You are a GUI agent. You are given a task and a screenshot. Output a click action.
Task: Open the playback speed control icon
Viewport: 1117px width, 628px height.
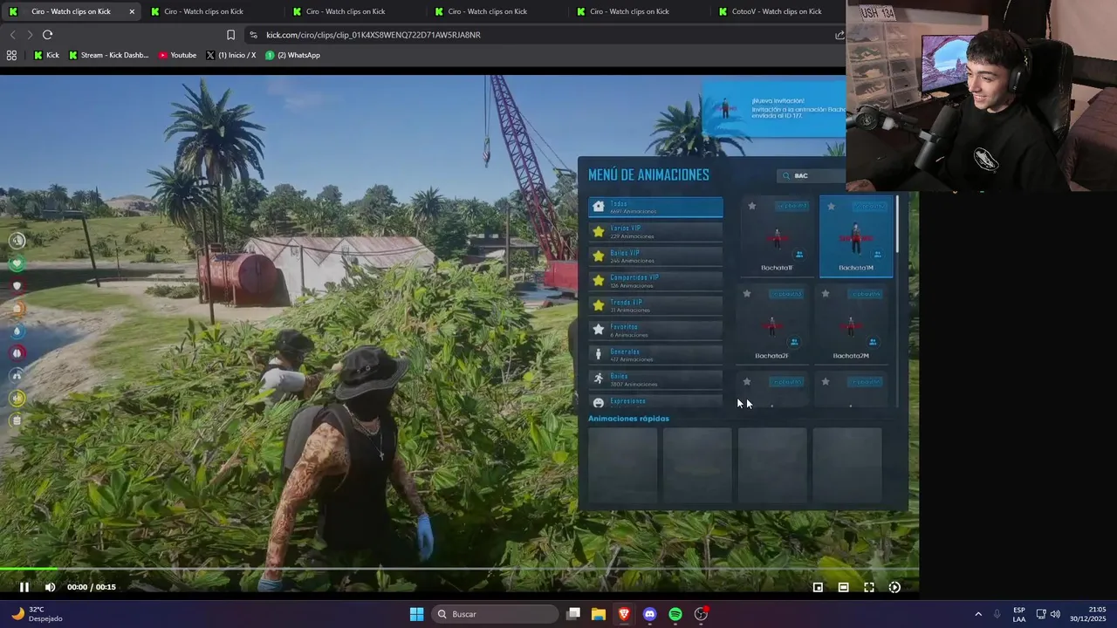[x=894, y=587]
